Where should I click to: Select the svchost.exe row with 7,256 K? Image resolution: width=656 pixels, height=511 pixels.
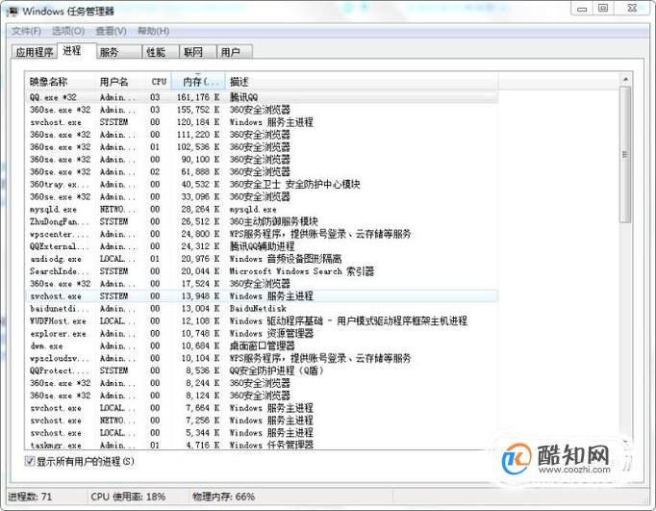[262, 421]
